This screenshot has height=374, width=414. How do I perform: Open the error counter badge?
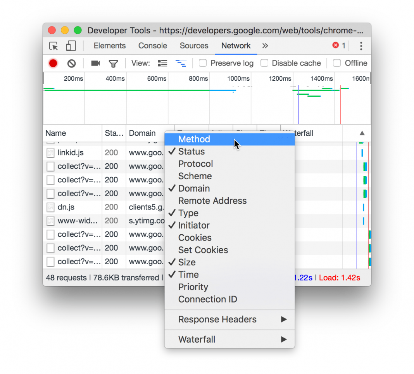pyautogui.click(x=338, y=45)
